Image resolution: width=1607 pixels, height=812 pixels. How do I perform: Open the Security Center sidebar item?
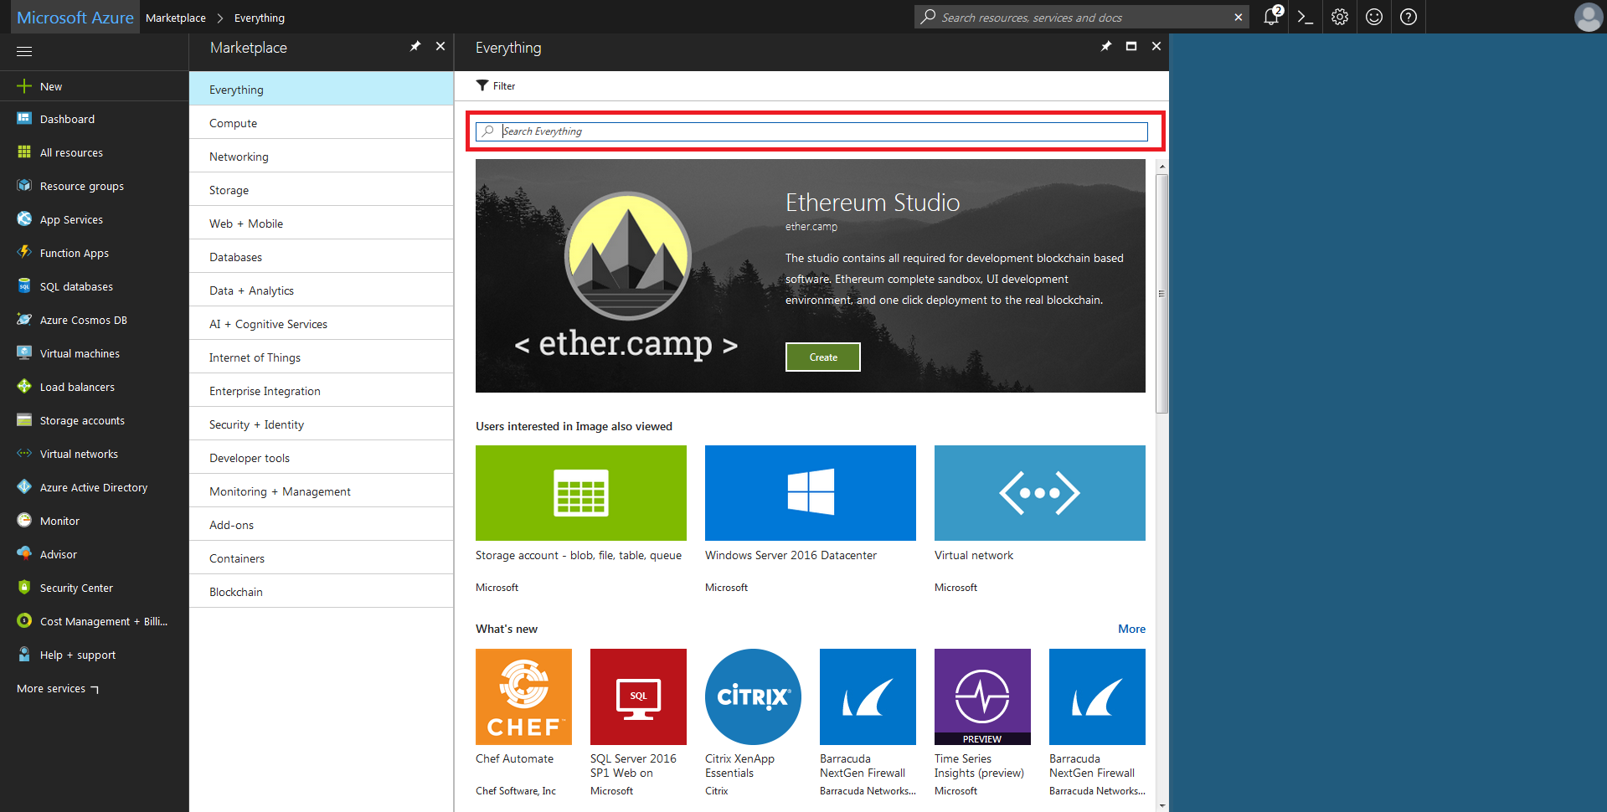click(x=76, y=588)
